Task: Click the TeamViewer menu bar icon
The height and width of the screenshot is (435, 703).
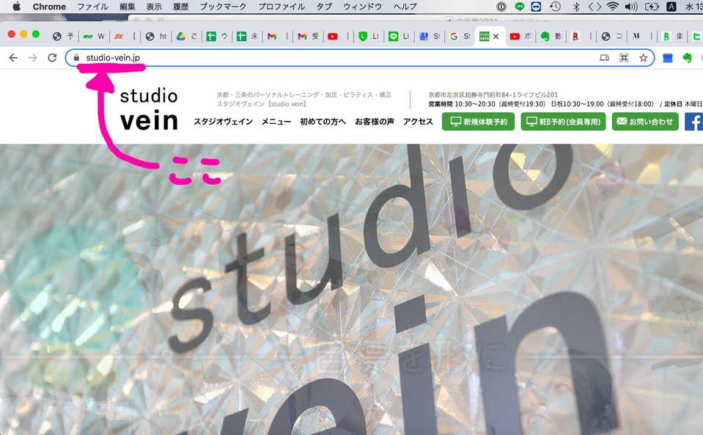Action: 536,7
